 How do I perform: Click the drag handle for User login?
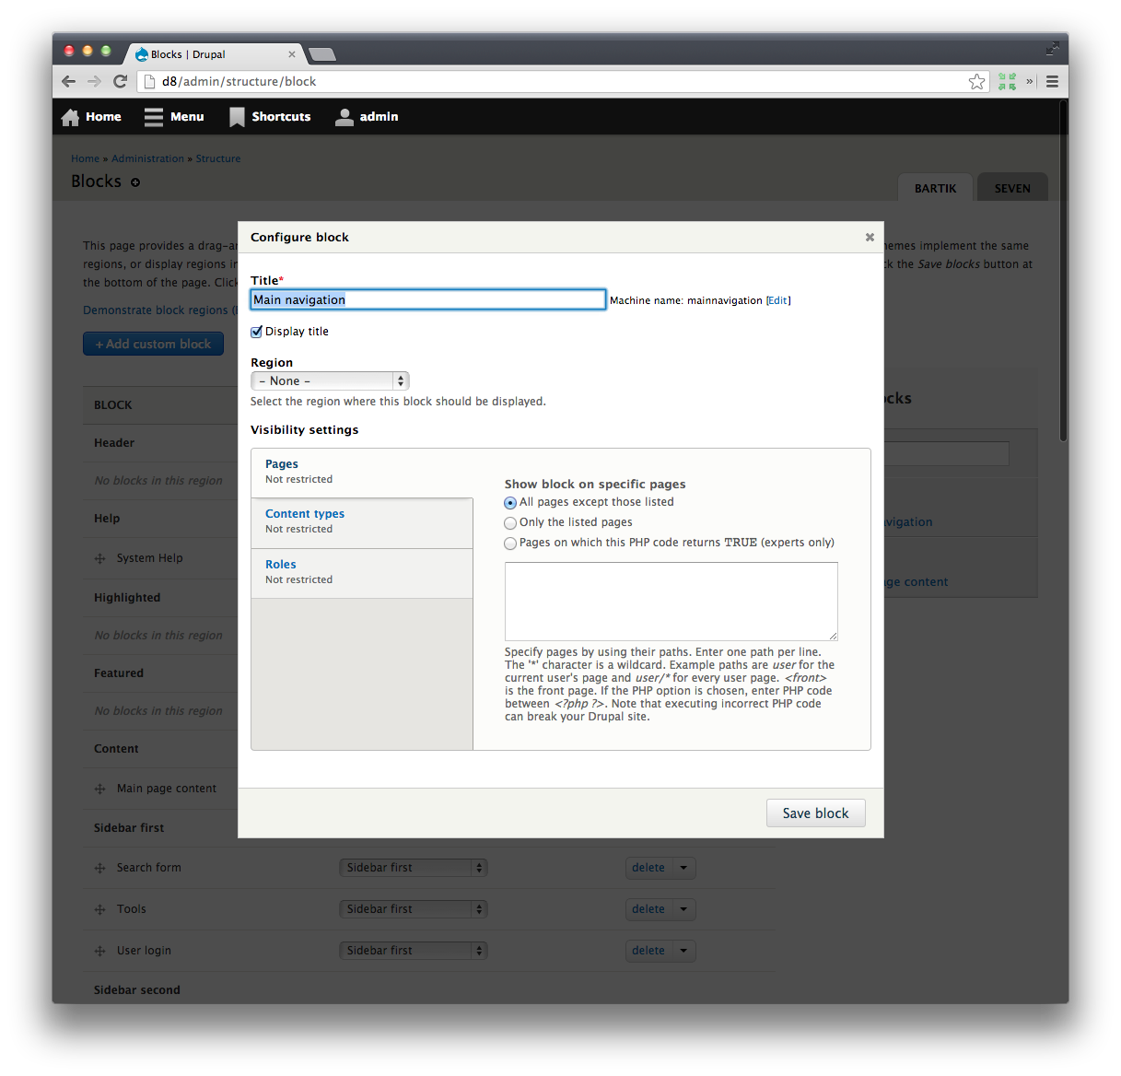click(x=99, y=951)
